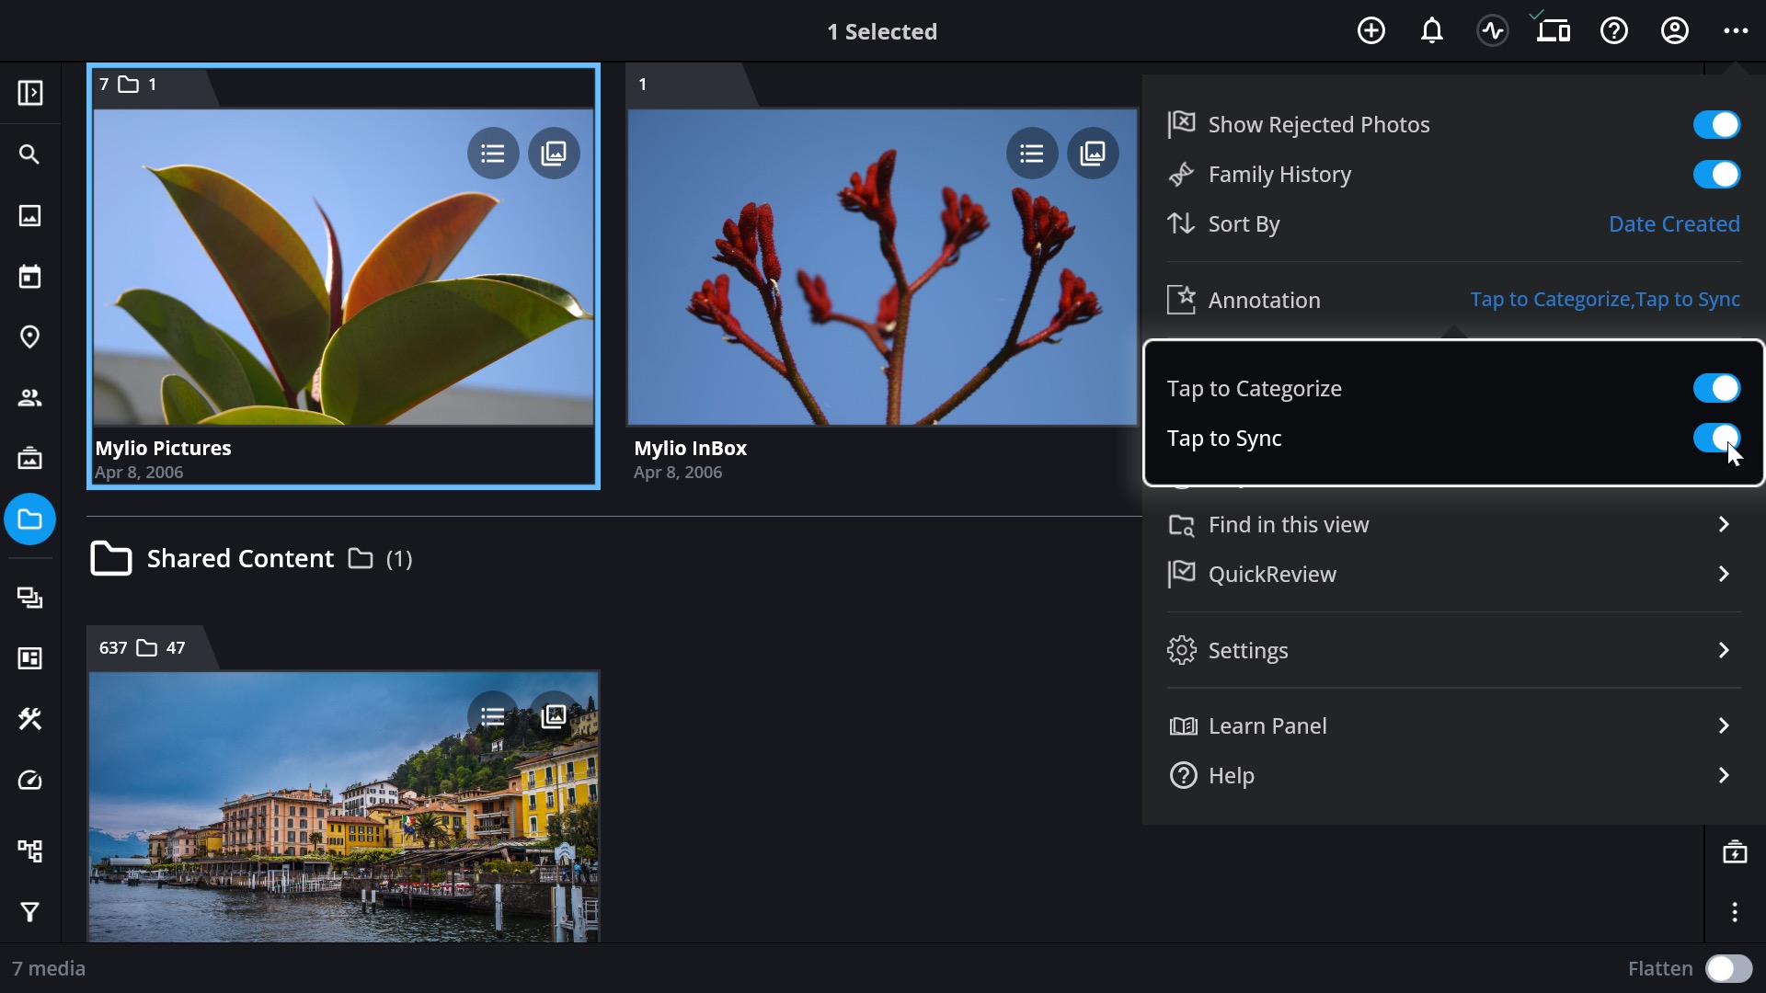Image resolution: width=1766 pixels, height=993 pixels.
Task: Open the People view in sidebar
Action: coord(29,397)
